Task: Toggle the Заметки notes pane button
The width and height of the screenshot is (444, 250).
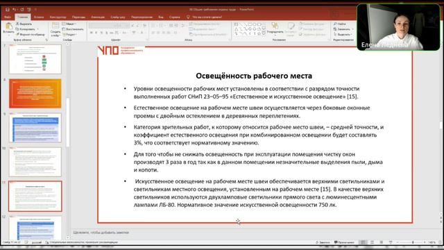Action: tap(323, 242)
